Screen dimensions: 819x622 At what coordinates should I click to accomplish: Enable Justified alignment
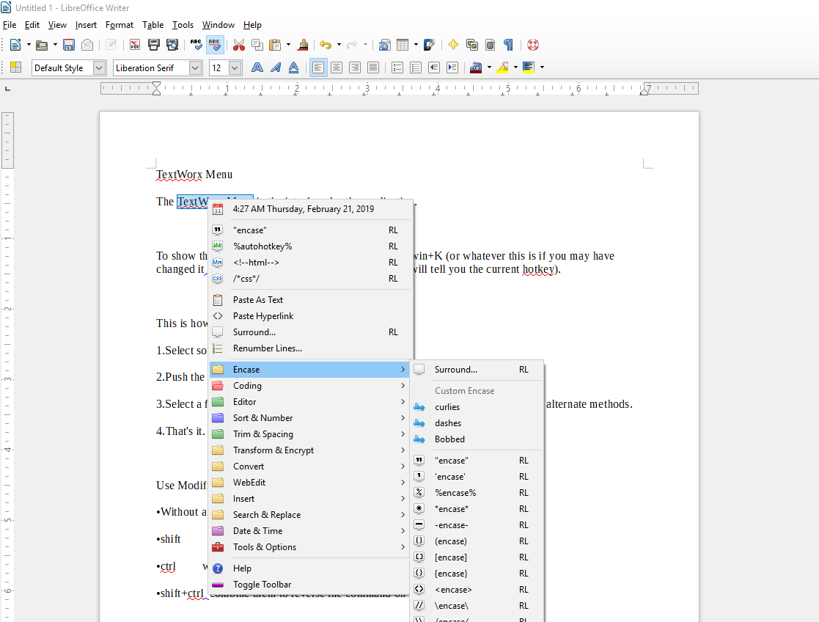click(373, 67)
